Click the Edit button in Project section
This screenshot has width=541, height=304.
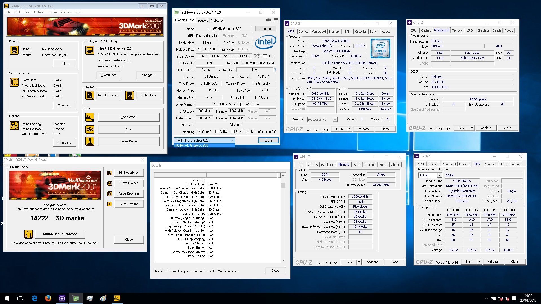tap(65, 63)
